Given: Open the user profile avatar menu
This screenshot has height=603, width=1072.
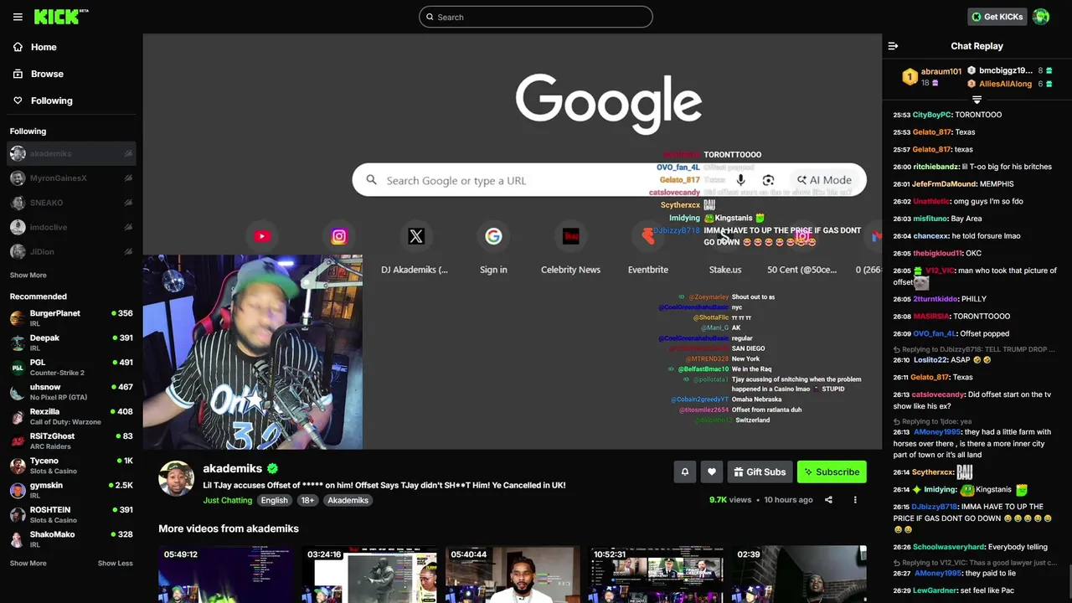Looking at the screenshot, I should coord(1041,17).
